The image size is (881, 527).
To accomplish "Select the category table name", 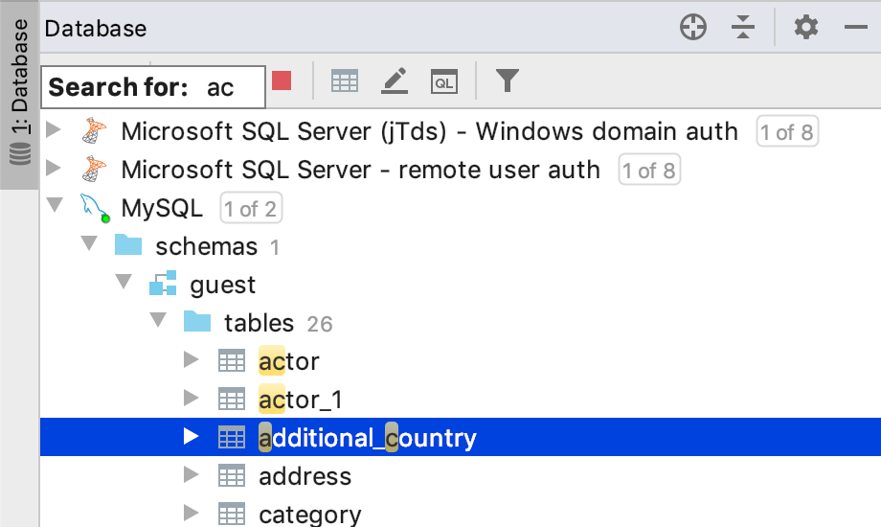I will [310, 515].
